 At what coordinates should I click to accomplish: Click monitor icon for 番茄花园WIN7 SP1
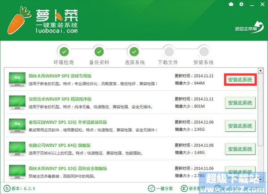[17, 126]
